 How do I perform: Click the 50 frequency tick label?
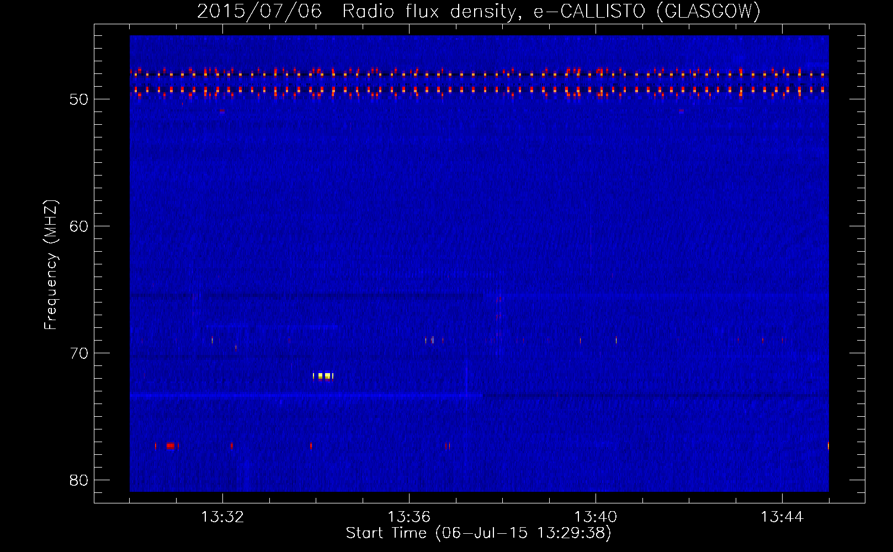pos(79,99)
